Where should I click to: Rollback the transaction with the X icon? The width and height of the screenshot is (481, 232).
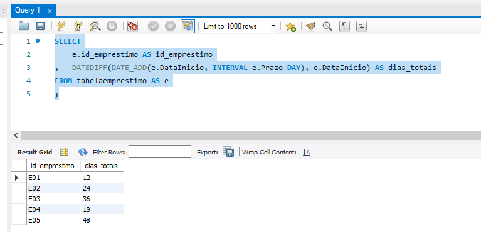coord(170,26)
